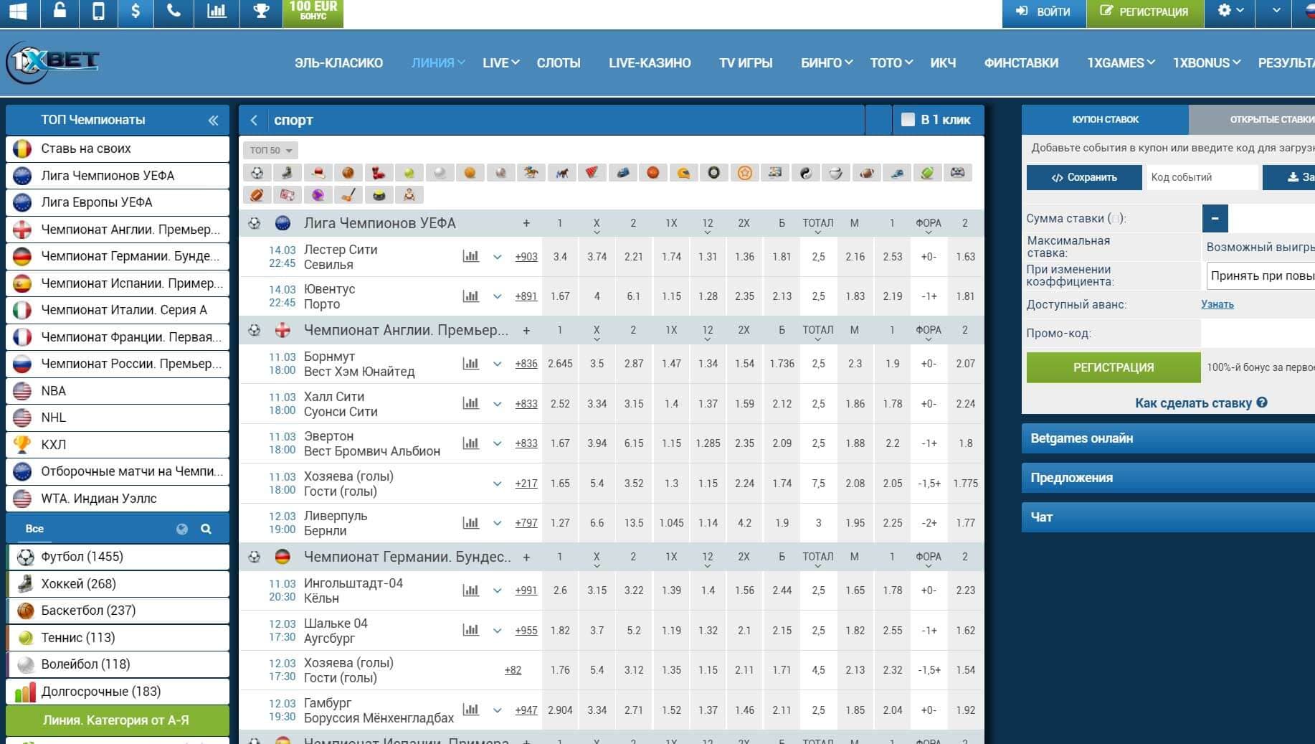
Task: Expand markets chevron for Борнмут – Вест Хэм
Action: pyautogui.click(x=497, y=364)
